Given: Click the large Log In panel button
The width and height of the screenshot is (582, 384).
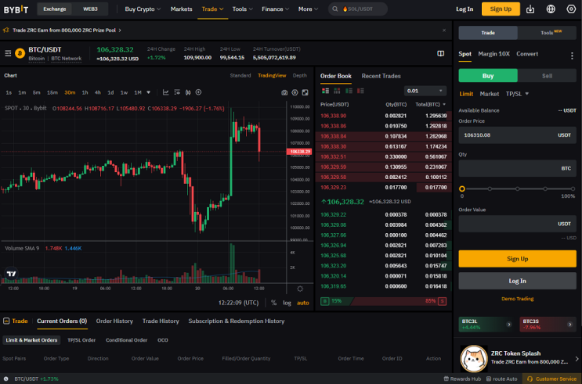Looking at the screenshot, I should (518, 281).
